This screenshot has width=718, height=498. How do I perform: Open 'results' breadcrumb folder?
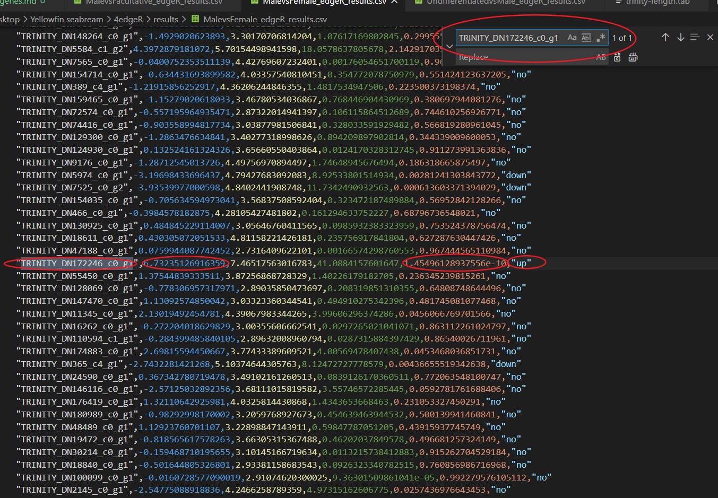tap(166, 20)
